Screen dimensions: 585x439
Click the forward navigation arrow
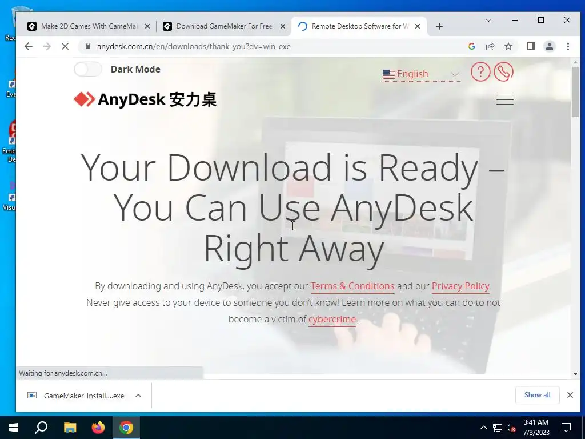click(x=47, y=46)
